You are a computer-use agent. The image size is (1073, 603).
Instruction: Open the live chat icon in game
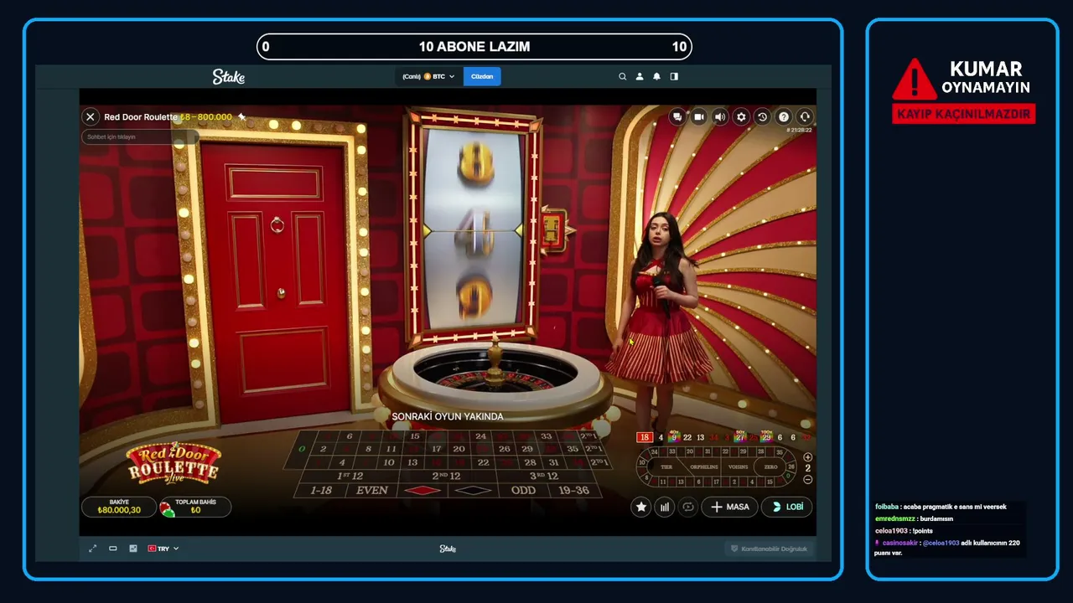point(677,117)
